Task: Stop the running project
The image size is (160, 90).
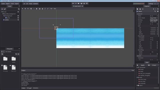Action: [78, 3]
